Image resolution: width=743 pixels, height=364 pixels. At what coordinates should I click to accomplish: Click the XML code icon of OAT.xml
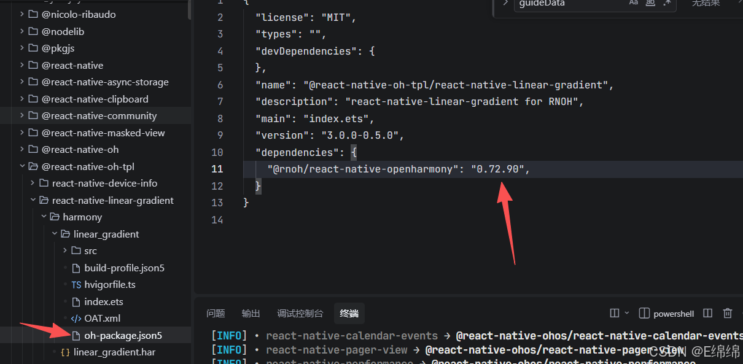(x=76, y=318)
